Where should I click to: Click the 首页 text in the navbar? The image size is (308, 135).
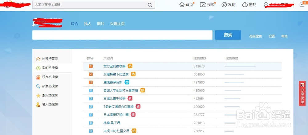point(189,5)
